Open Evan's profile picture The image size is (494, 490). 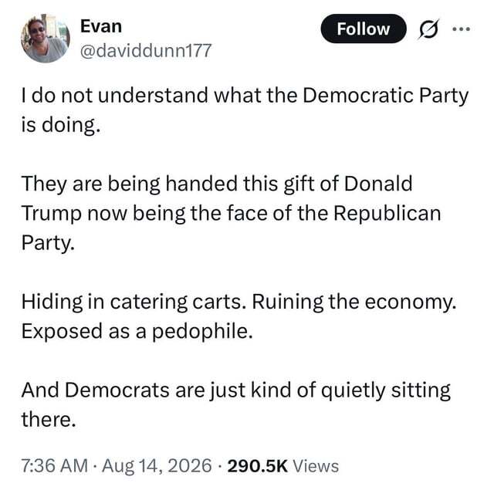(46, 38)
